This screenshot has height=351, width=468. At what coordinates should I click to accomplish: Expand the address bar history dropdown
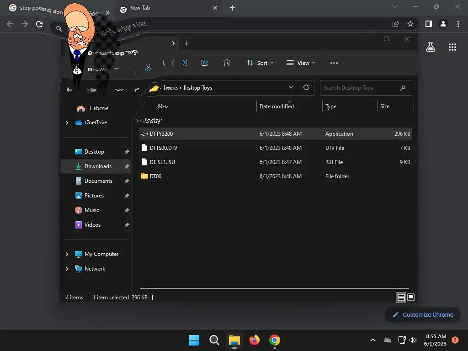tap(291, 87)
